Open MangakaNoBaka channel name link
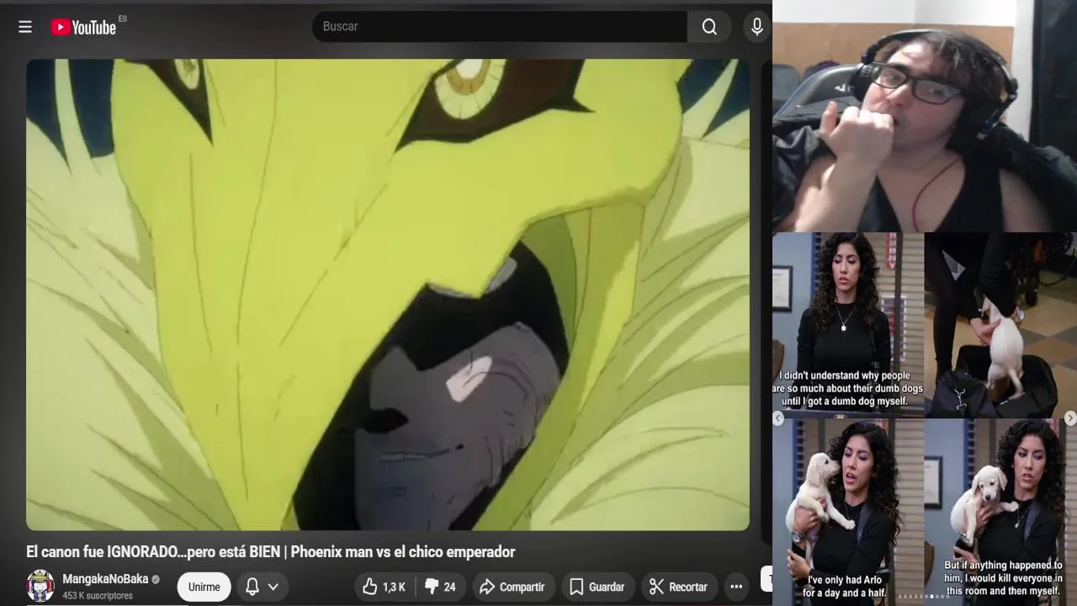The width and height of the screenshot is (1077, 606). (105, 579)
